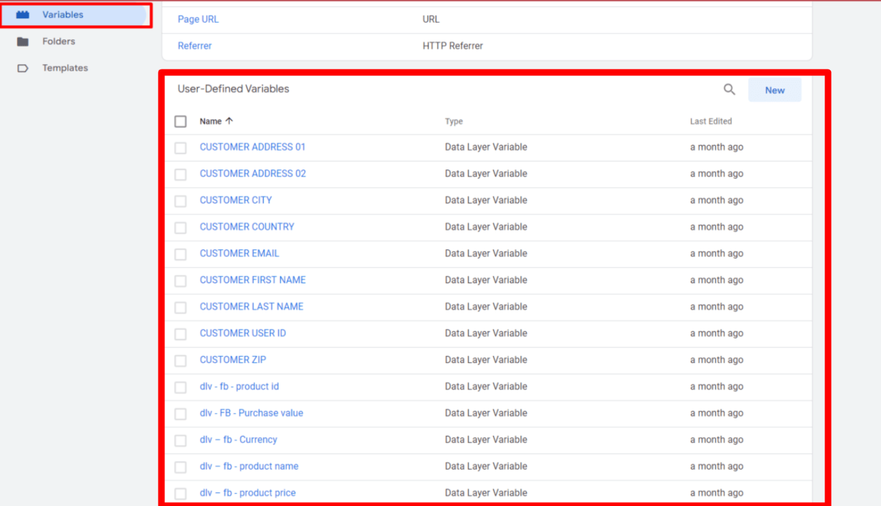Toggle the select-all checkbox in header
The image size is (881, 506).
(x=181, y=121)
